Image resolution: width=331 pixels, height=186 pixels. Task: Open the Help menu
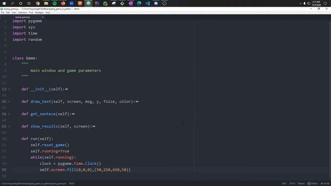pos(48,12)
